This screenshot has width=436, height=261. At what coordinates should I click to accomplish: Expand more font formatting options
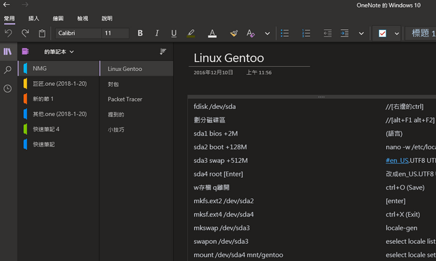click(267, 33)
